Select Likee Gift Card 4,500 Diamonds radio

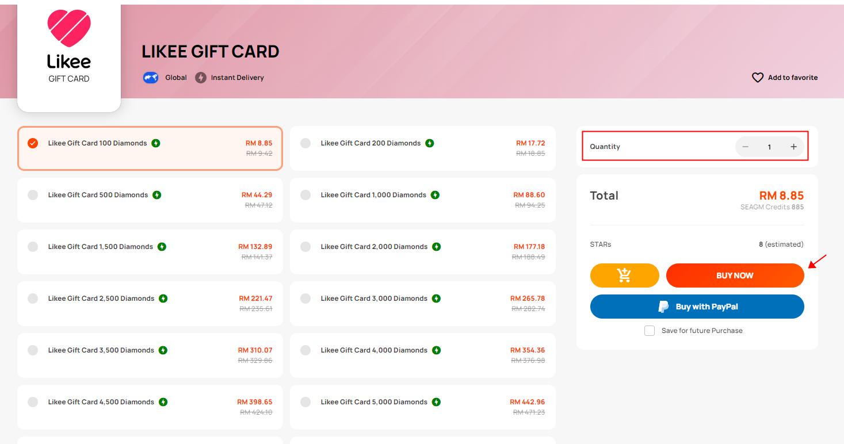point(33,402)
